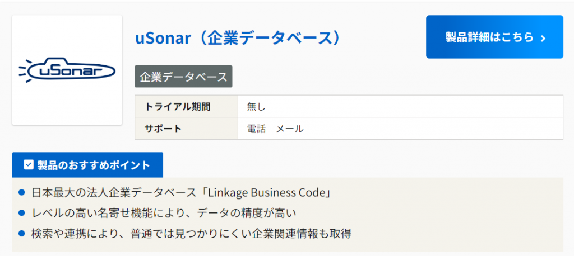Click the uSonar wordmark inside the logo
This screenshot has width=574, height=256.
tap(70, 71)
